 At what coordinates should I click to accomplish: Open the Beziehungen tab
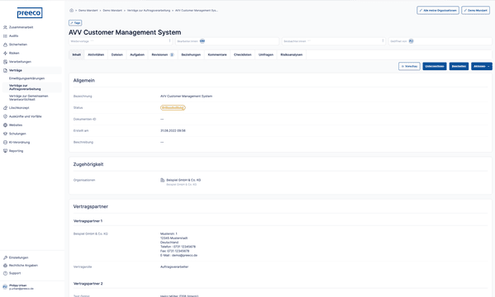tap(191, 54)
